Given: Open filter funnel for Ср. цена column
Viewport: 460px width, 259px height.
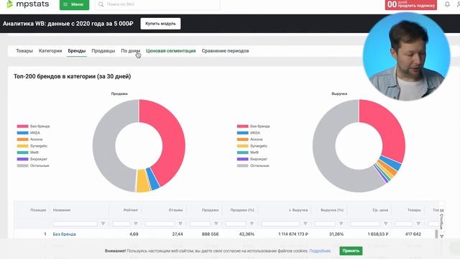Looking at the screenshot, I should [386, 224].
